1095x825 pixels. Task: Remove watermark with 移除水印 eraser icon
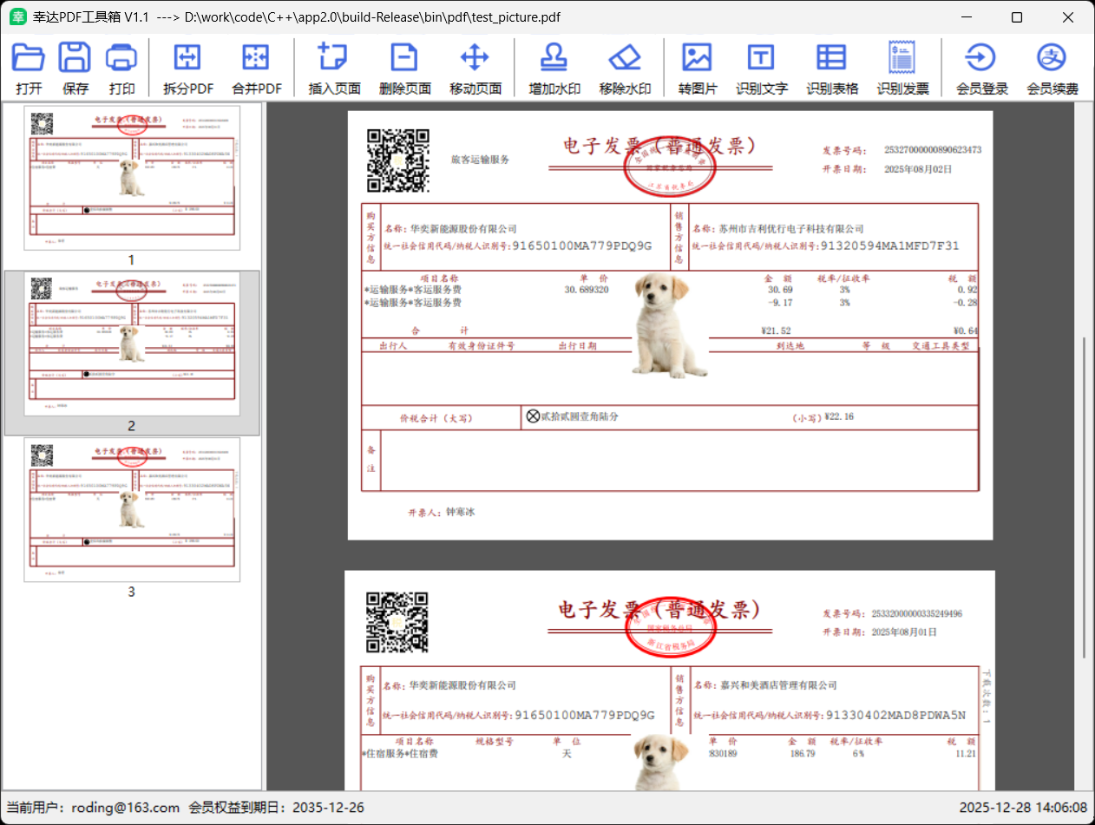coord(625,58)
